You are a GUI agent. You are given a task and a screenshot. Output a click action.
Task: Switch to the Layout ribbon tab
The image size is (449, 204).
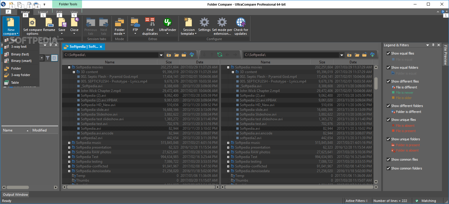43,12
